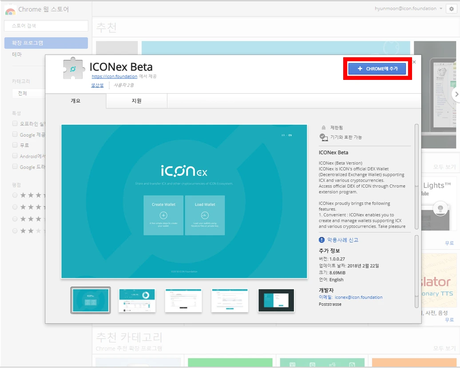Click the 추가 정보 heading
This screenshot has width=460, height=368.
pos(329,251)
